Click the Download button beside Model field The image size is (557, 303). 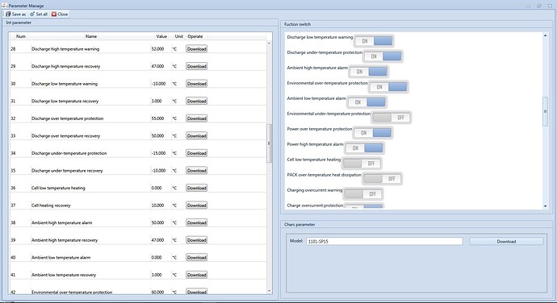click(x=506, y=241)
